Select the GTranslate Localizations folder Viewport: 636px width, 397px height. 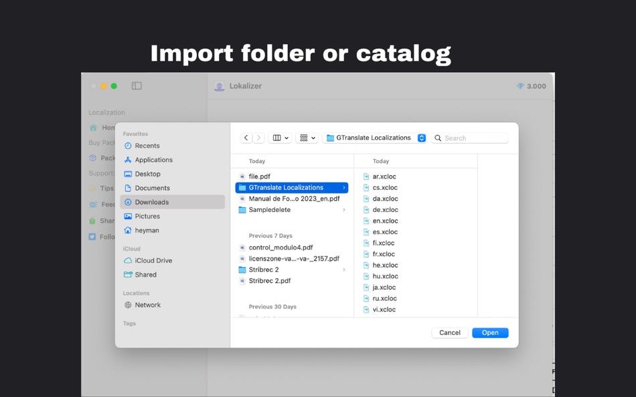tap(292, 188)
